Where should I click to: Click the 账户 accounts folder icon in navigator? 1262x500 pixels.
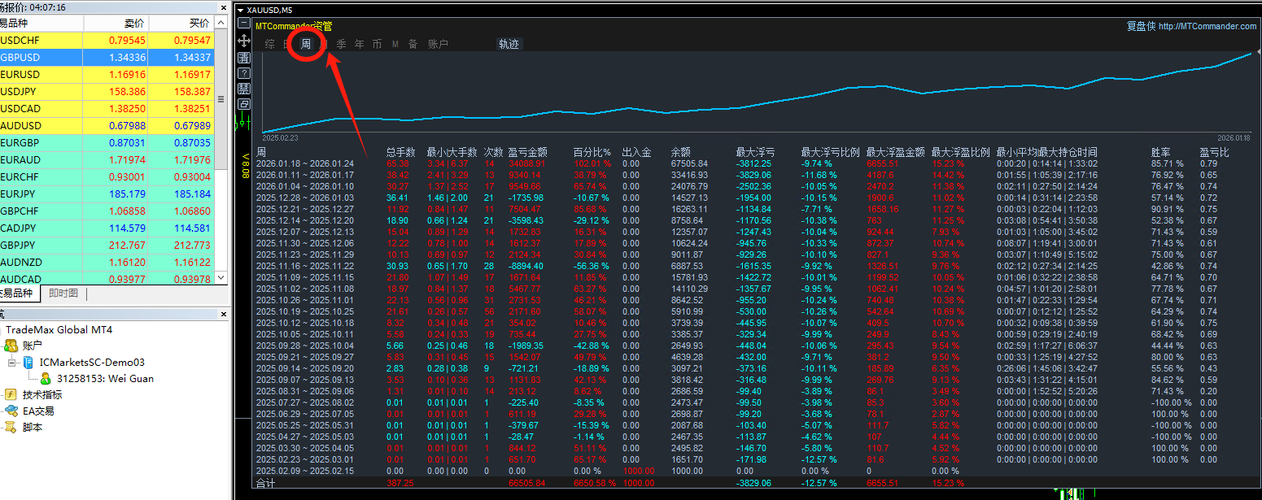(x=11, y=346)
